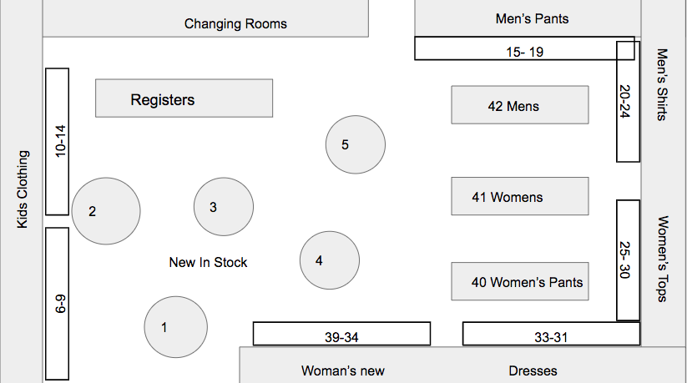Select the 40 Women's Pants display
This screenshot has height=383, width=687.
pos(519,282)
